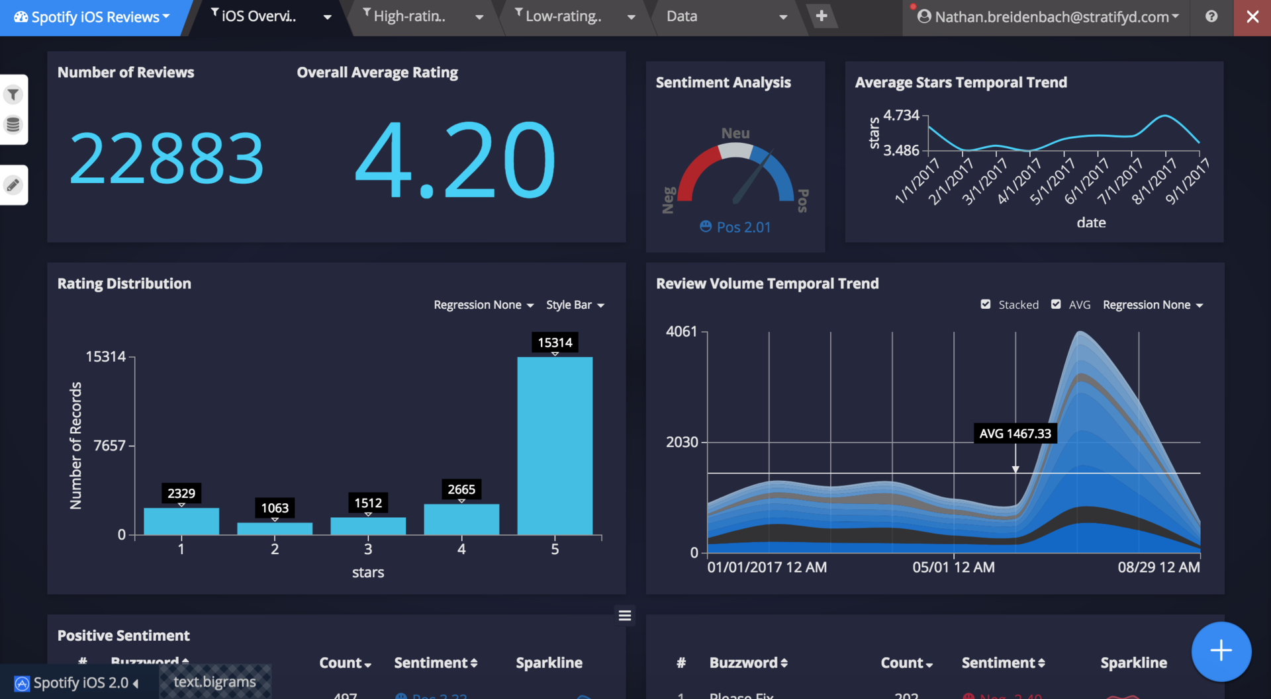Uncheck the Stacked checkbox
The width and height of the screenshot is (1271, 699).
[986, 304]
